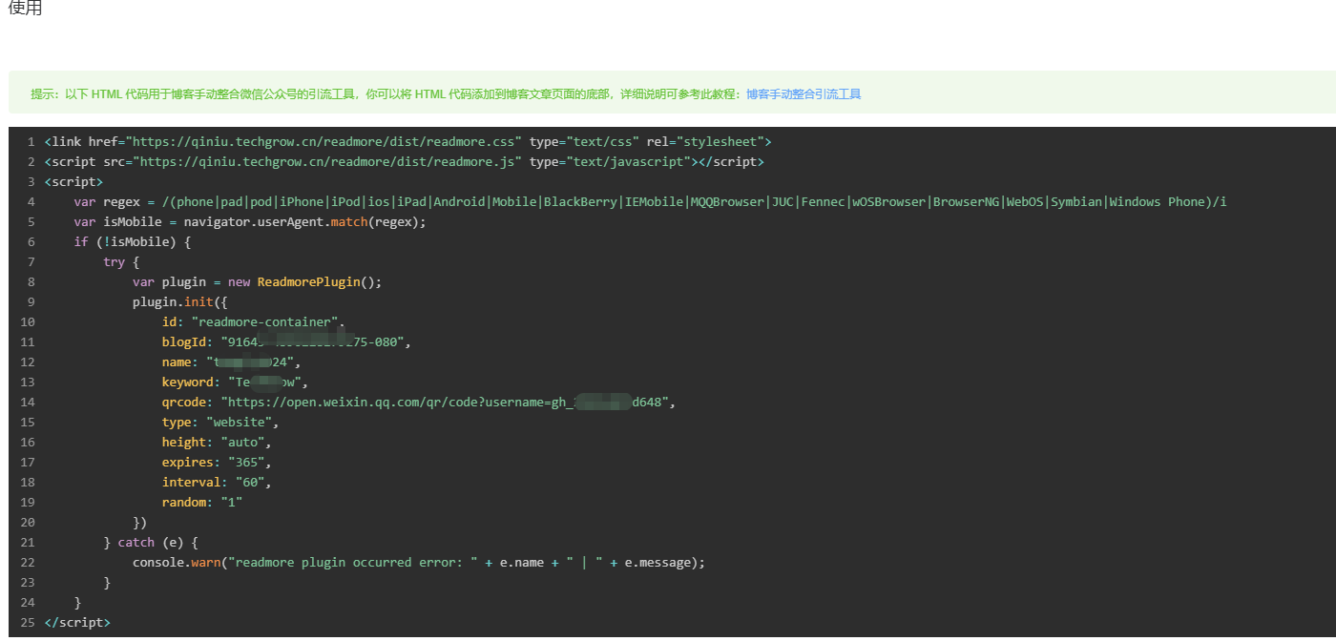The image size is (1336, 641).
Task: Click 'catch (e) {' on line 21
Action: (158, 543)
